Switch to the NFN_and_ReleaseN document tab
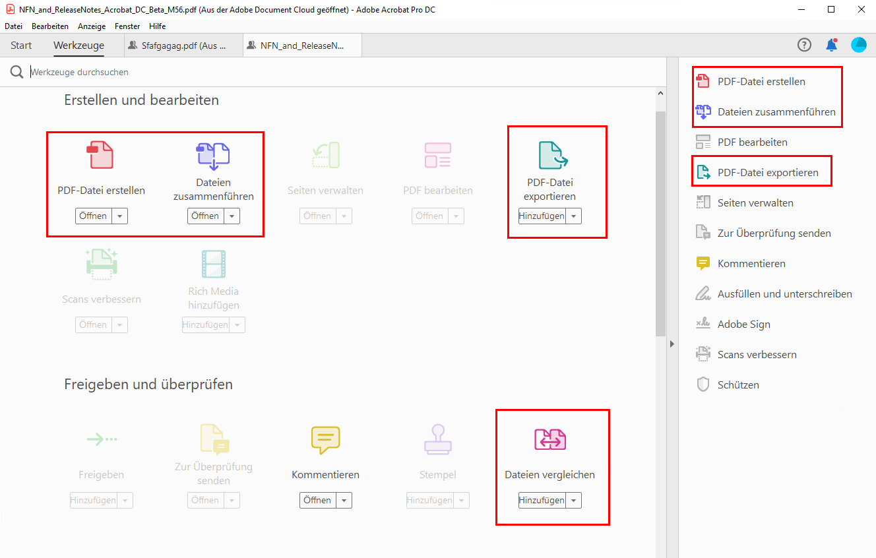This screenshot has width=876, height=558. click(302, 46)
